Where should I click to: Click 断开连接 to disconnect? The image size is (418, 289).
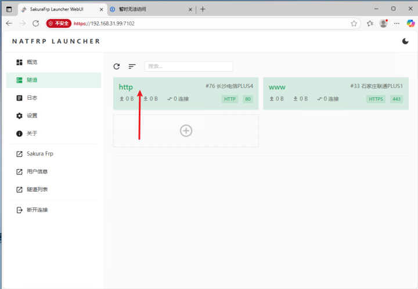[x=37, y=210]
